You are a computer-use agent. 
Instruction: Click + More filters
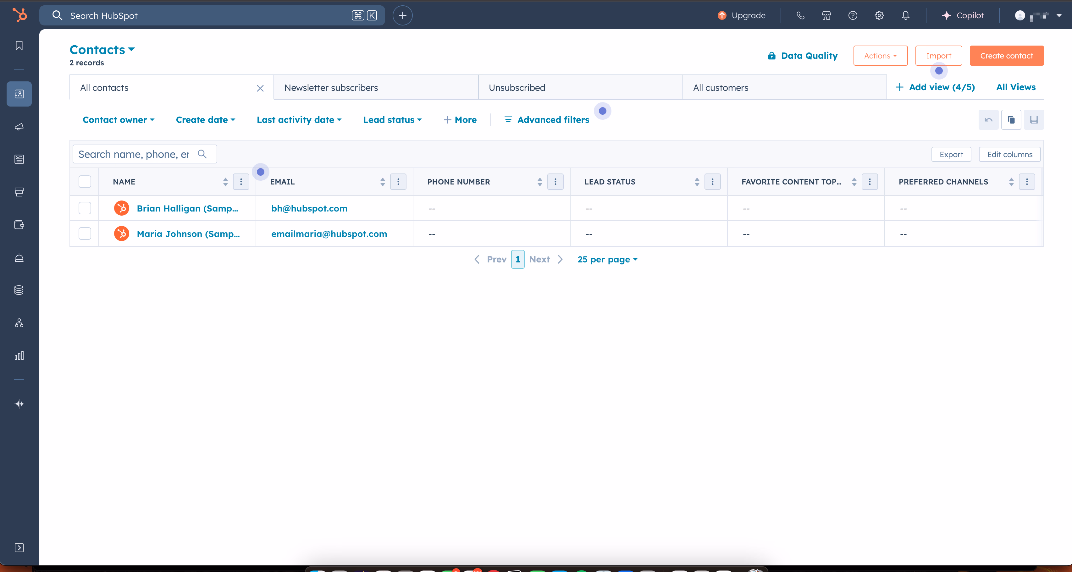460,120
